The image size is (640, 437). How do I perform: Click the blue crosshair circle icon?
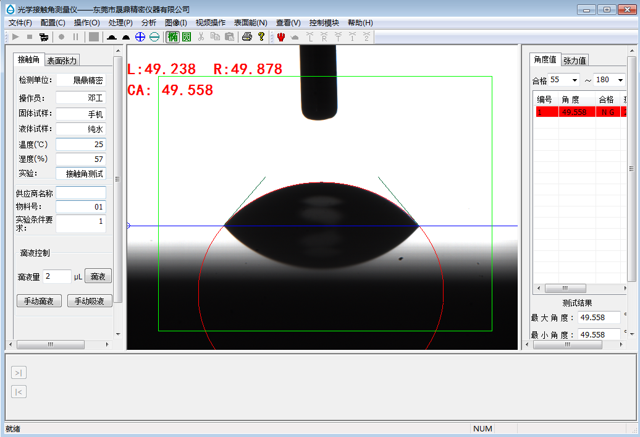click(140, 37)
